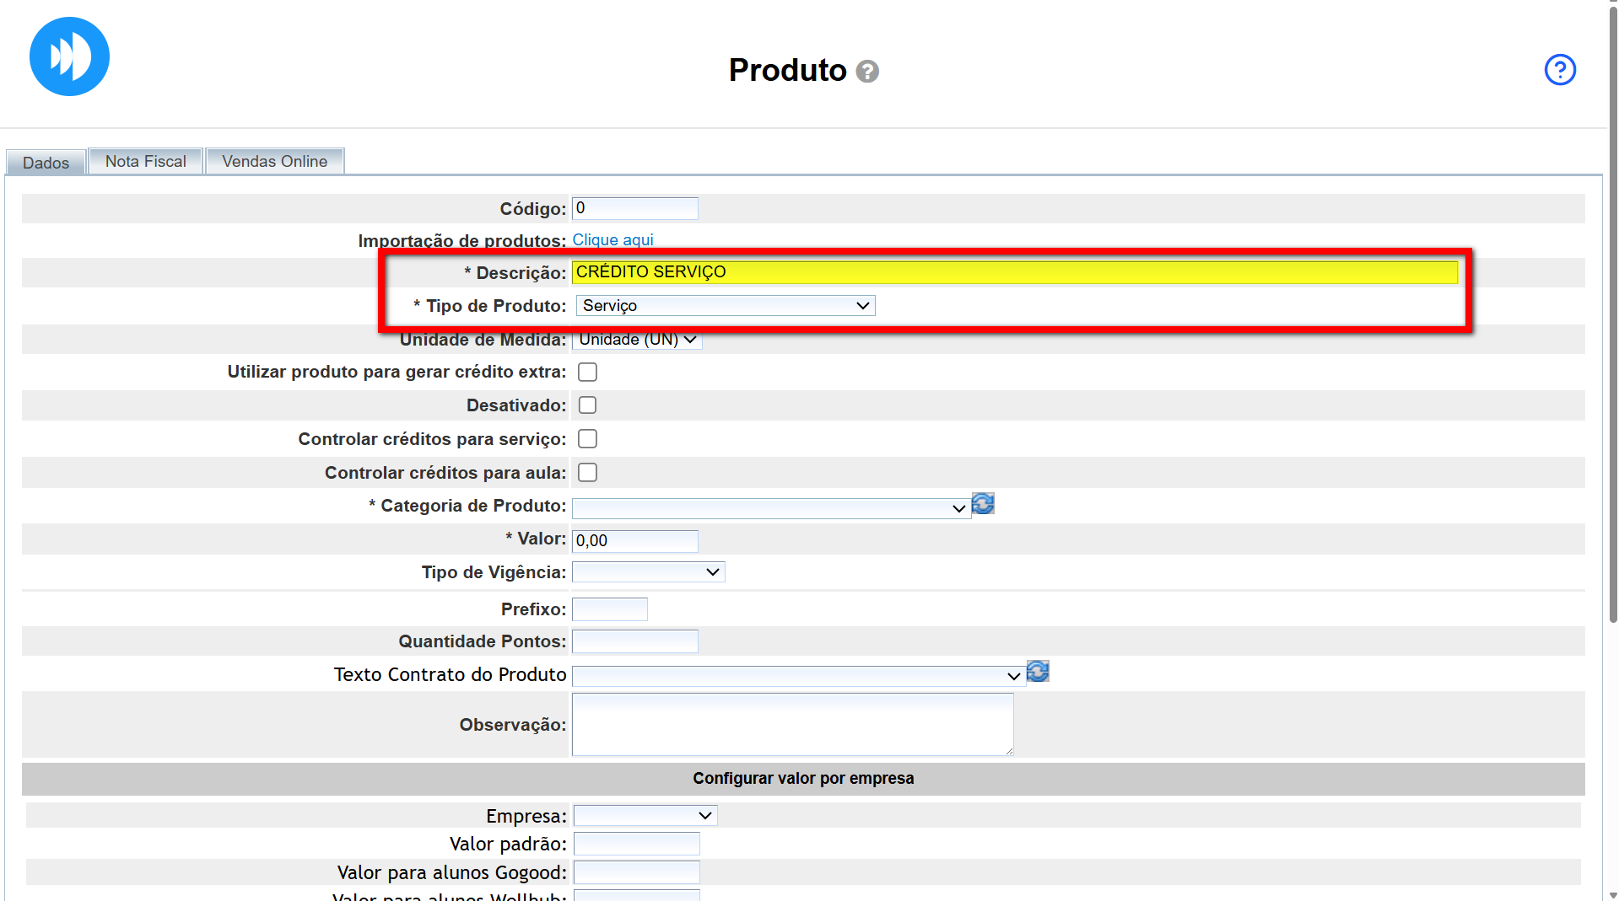The width and height of the screenshot is (1619, 901).
Task: Open the Categoria de Produto dropdown
Action: 770,508
